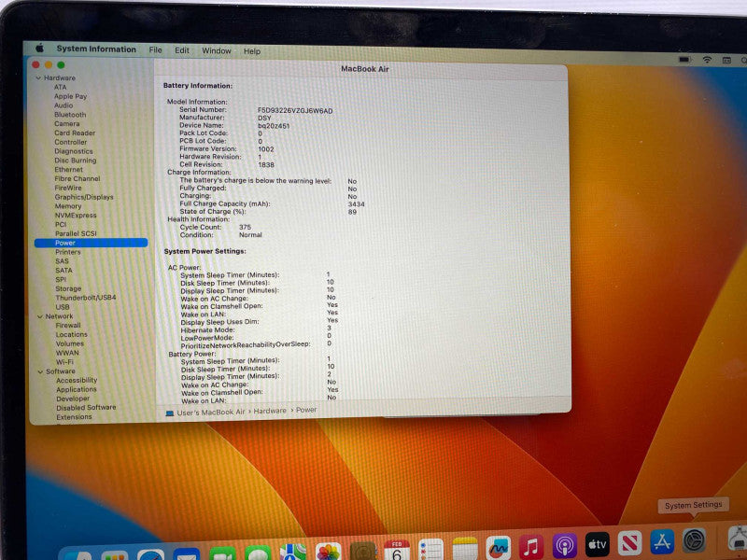Open Photos from the Dock

pyautogui.click(x=329, y=552)
